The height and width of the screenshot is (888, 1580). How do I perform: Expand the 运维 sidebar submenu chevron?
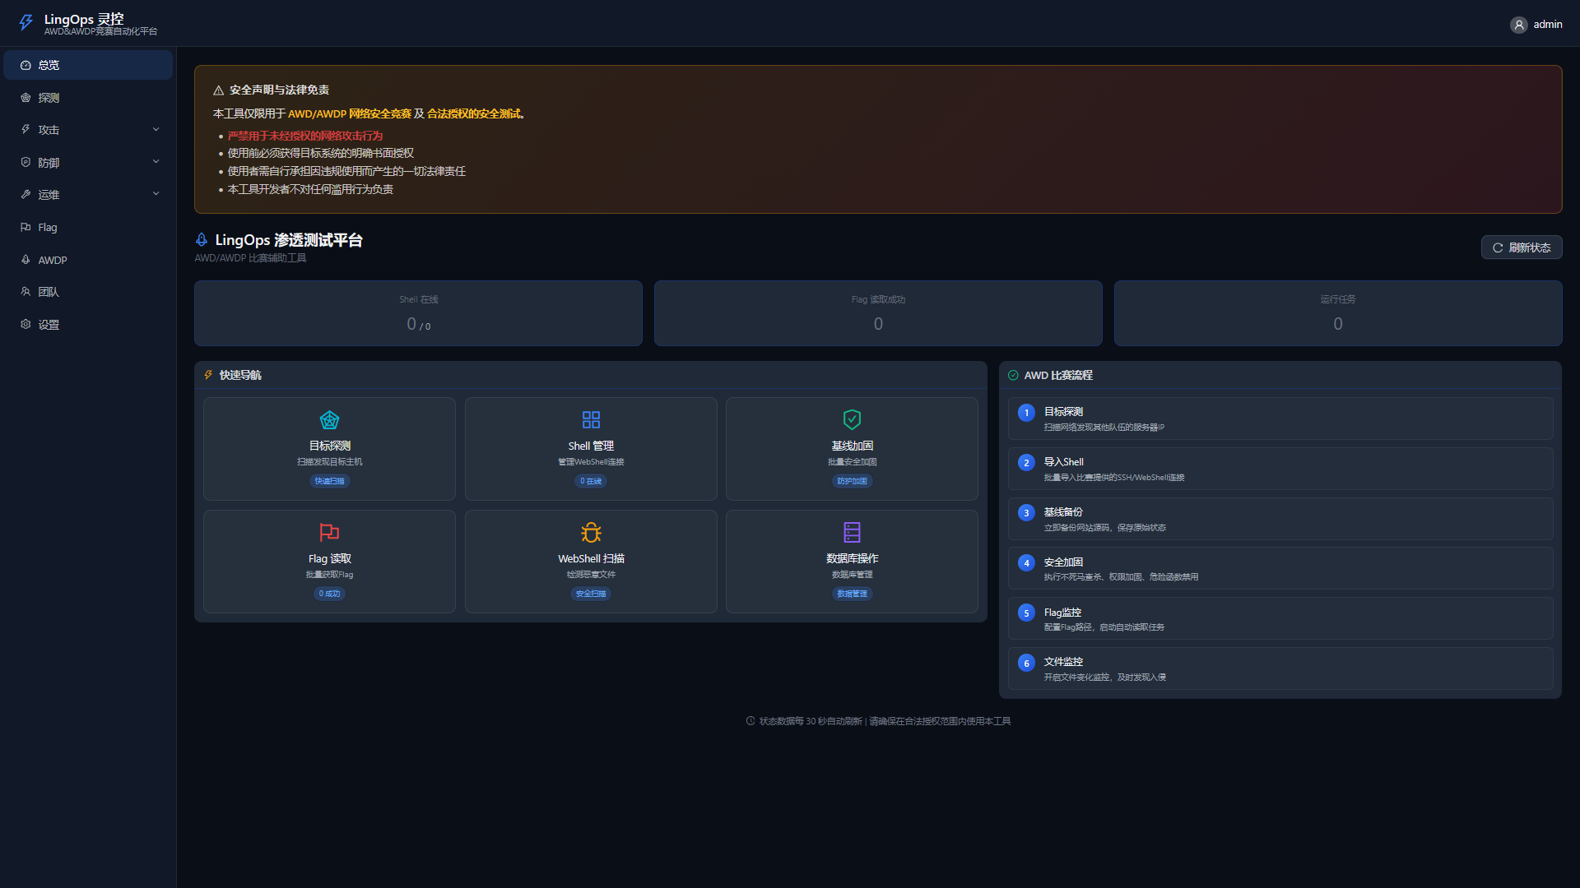156,194
